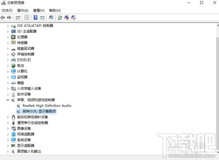Select Realtek High Definition Audio device
Screen dimensions: 219x160
47,106
